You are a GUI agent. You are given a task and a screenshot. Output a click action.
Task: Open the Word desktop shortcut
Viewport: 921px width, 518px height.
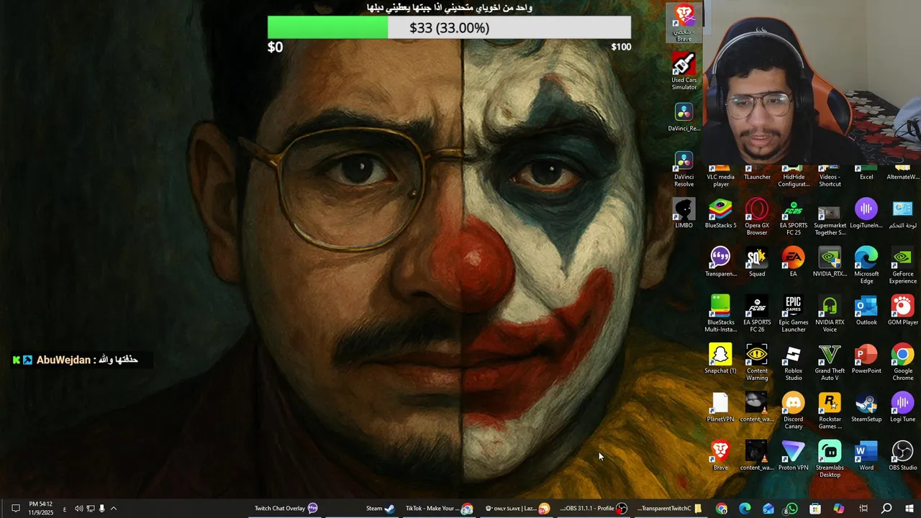[x=866, y=455]
